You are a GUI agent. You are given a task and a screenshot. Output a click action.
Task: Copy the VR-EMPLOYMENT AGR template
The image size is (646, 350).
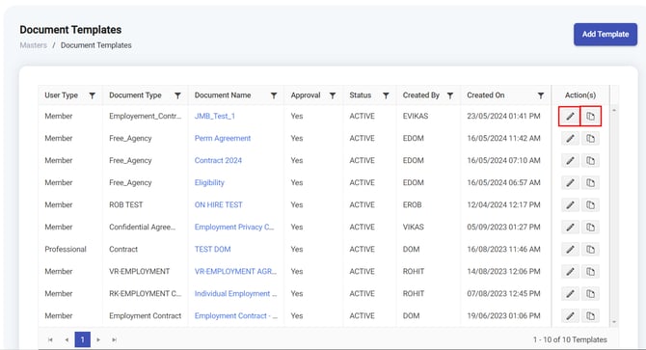(x=590, y=272)
